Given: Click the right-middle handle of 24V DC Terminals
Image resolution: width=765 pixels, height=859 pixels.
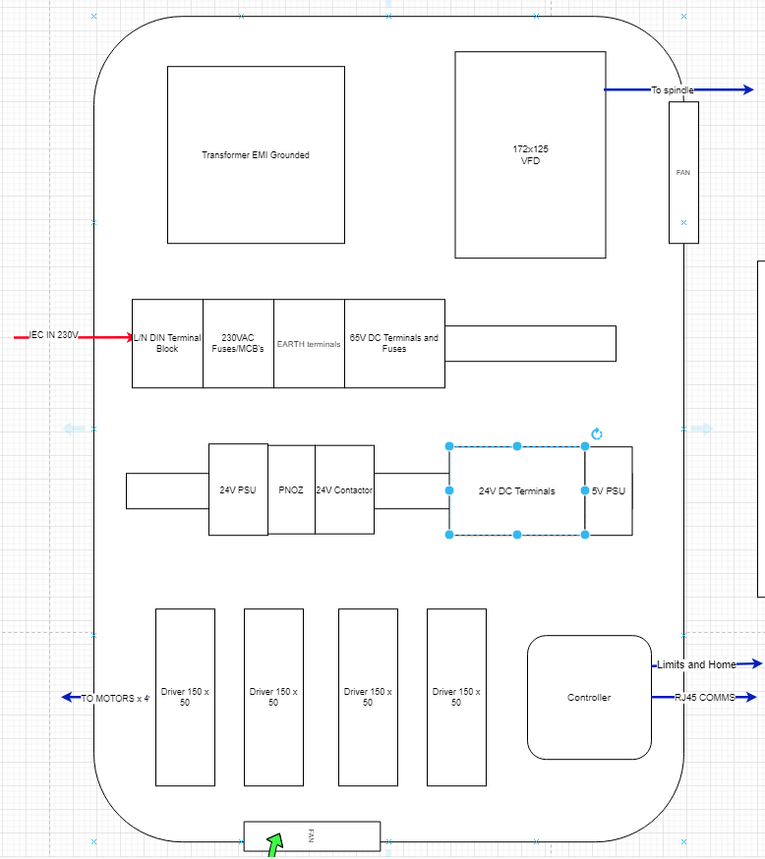Looking at the screenshot, I should tap(585, 490).
